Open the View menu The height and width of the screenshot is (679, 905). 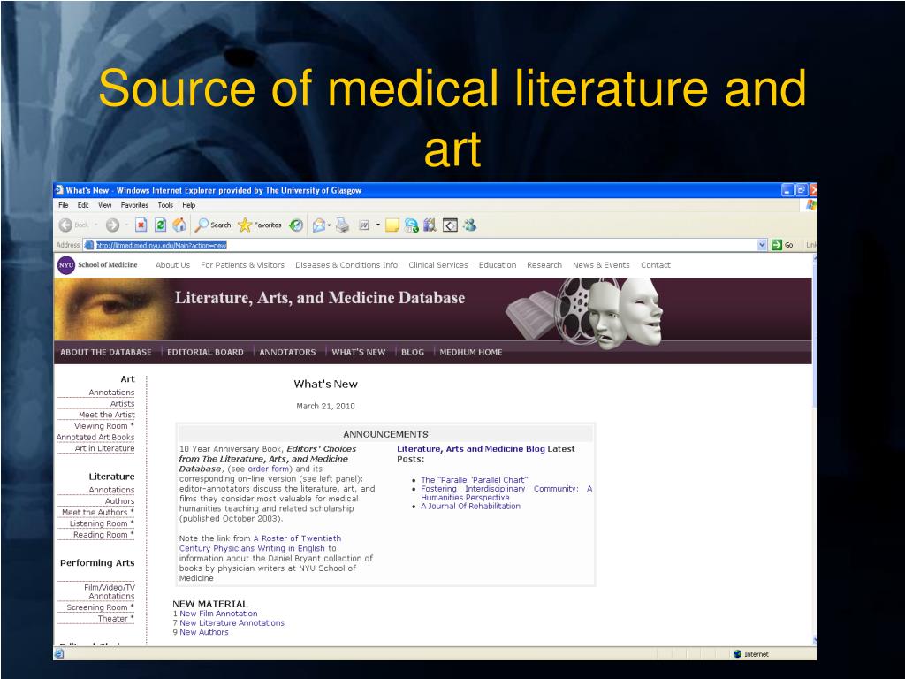click(105, 205)
